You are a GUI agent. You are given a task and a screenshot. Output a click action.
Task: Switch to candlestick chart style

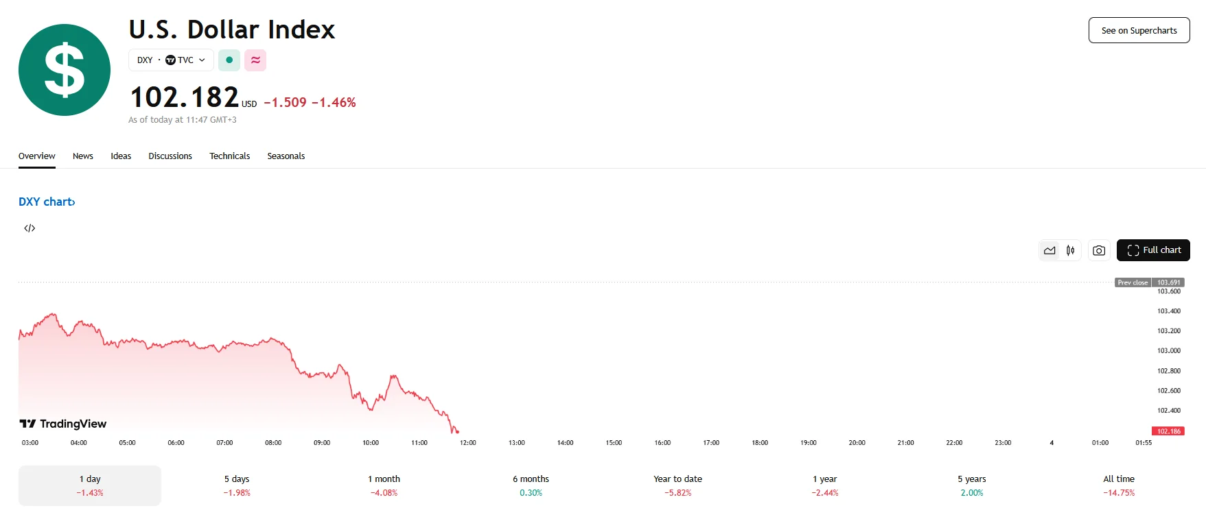point(1070,250)
